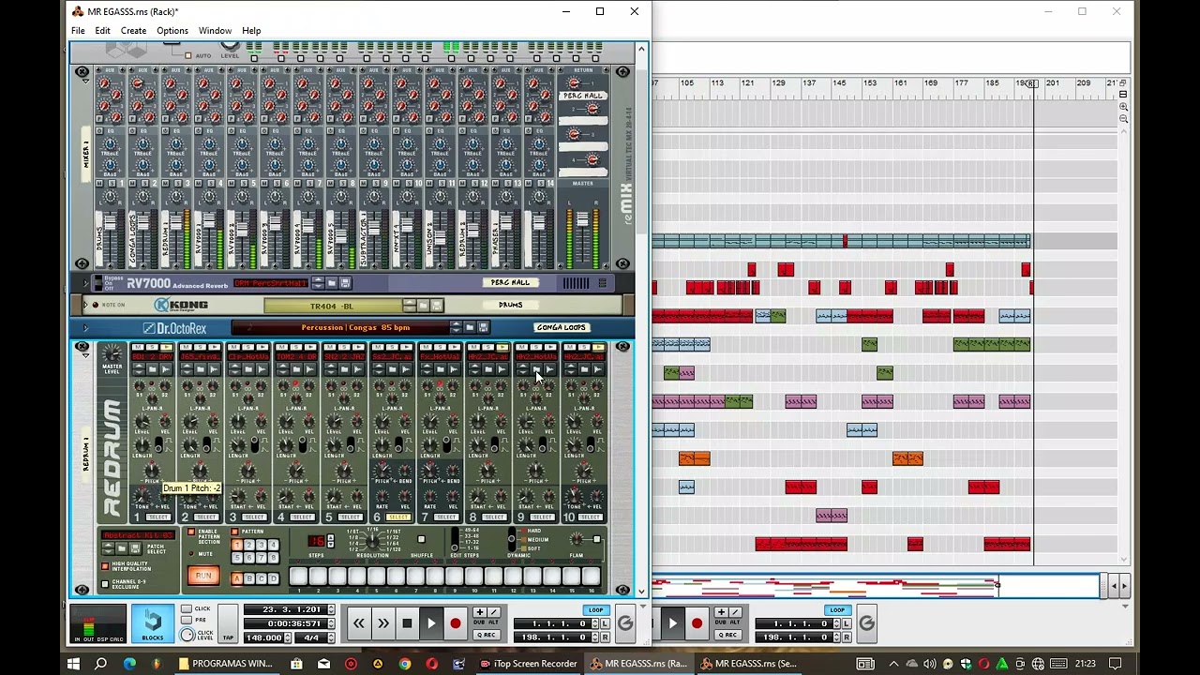Select Redrum drum channel 10
This screenshot has width=1200, height=675.
pyautogui.click(x=590, y=517)
